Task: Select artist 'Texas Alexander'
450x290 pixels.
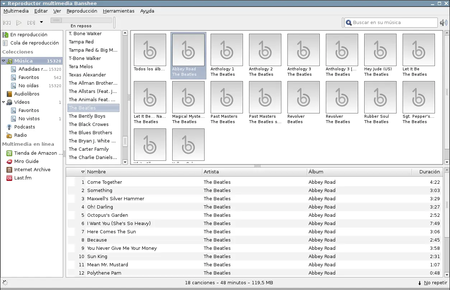Action: 93,75
